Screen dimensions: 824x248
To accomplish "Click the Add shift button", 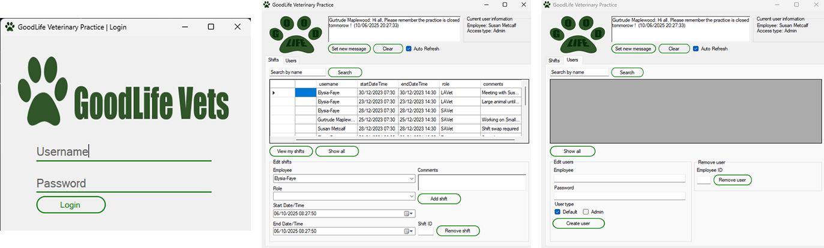I will tap(439, 198).
